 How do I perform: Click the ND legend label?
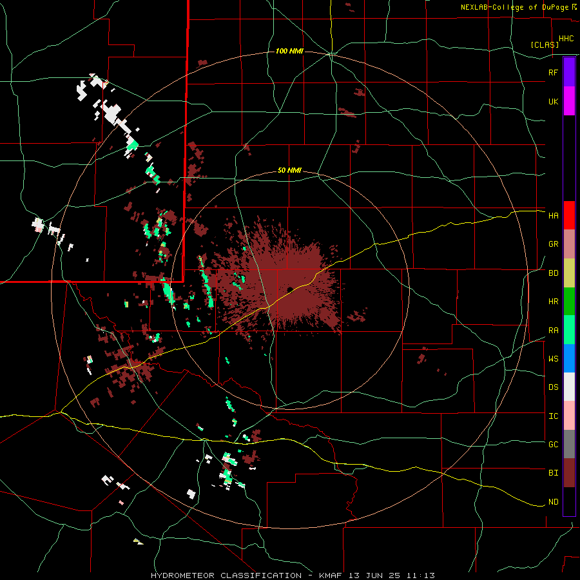553,502
